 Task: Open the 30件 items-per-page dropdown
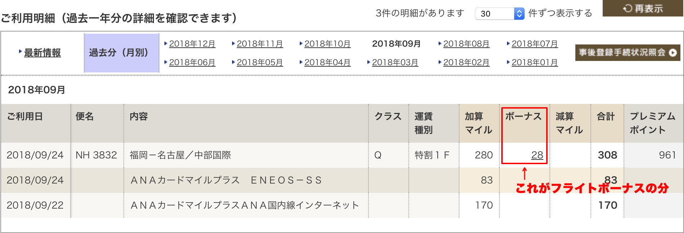499,14
